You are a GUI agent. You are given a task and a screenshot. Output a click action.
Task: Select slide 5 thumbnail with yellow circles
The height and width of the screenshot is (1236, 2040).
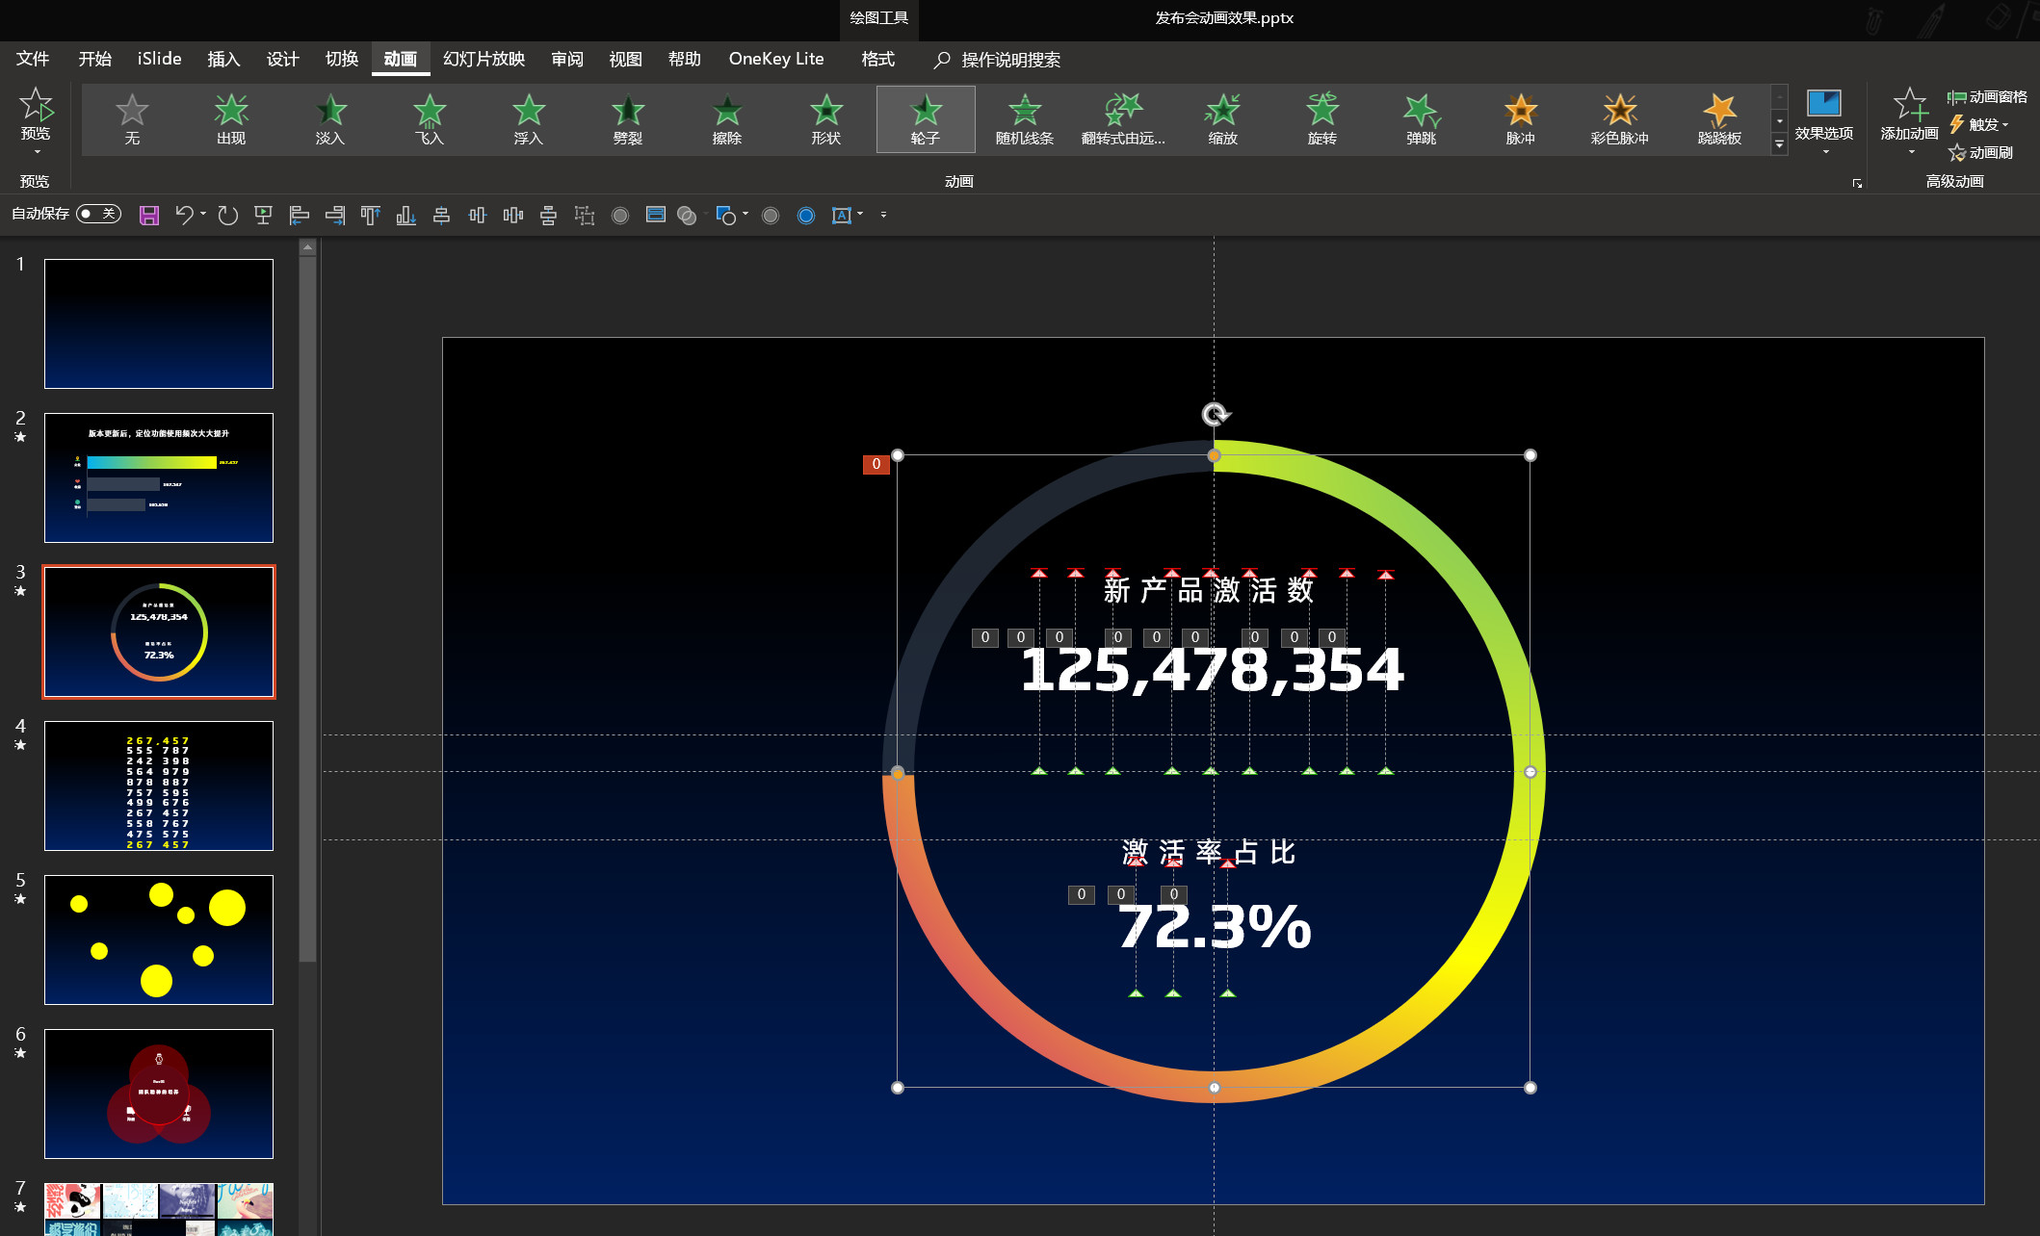tap(159, 940)
